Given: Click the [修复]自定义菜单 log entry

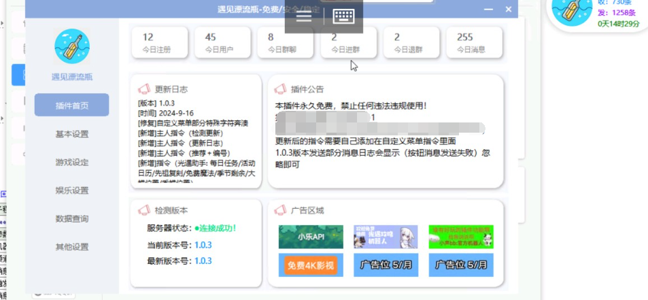Looking at the screenshot, I should (193, 123).
